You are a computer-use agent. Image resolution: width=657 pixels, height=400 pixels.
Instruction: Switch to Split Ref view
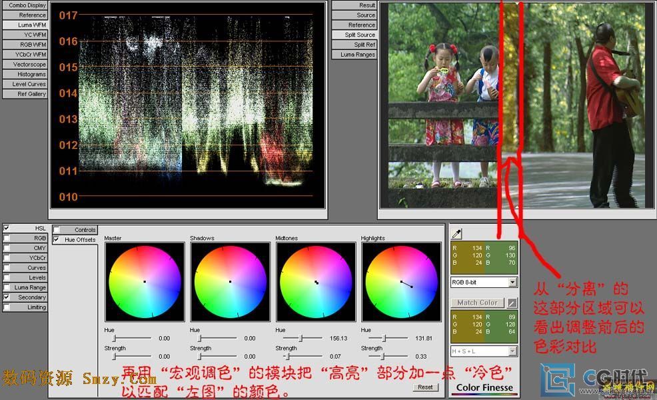pyautogui.click(x=354, y=45)
